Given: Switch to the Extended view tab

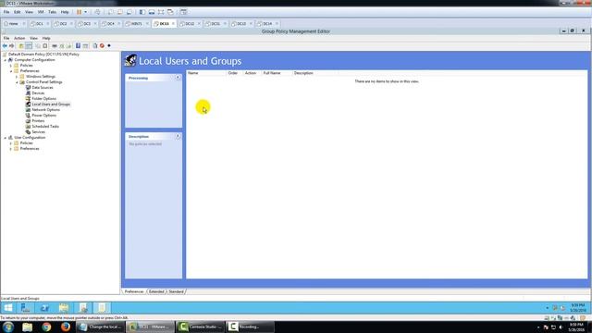Looking at the screenshot, I should (156, 291).
